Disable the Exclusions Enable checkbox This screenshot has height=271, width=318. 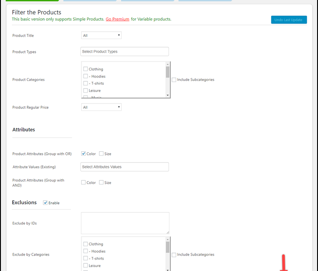tap(45, 203)
